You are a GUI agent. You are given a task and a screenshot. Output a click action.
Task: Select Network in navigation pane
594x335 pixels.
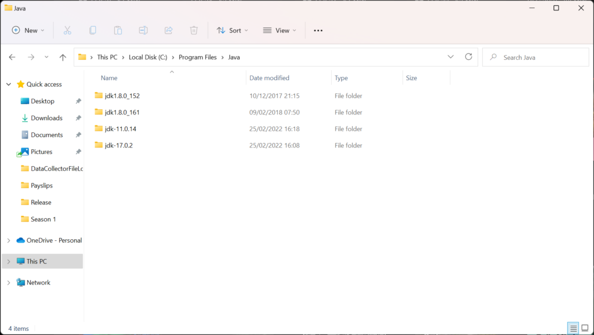pyautogui.click(x=38, y=283)
